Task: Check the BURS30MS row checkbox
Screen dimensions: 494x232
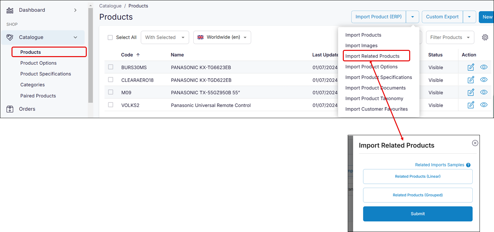Action: click(x=110, y=67)
